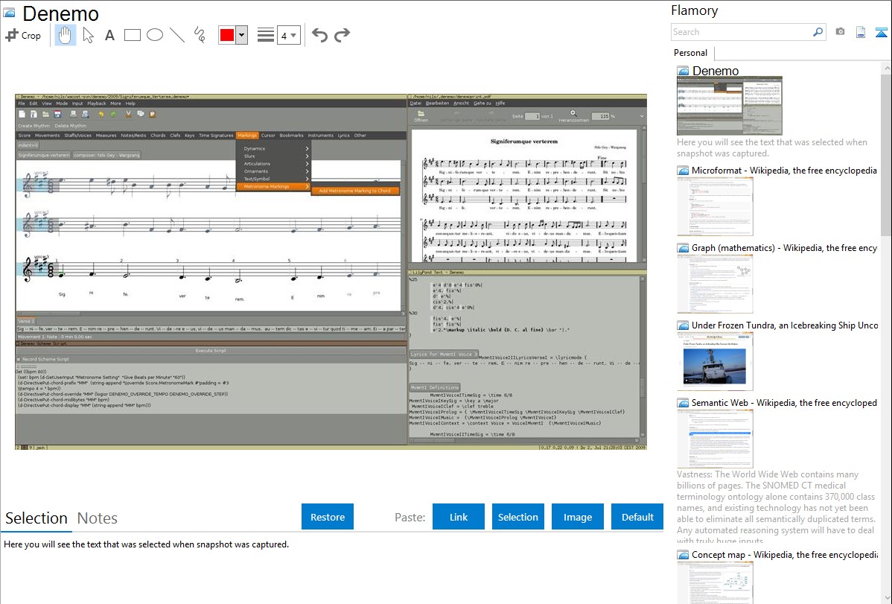This screenshot has width=892, height=604.
Task: Choose the arrow pointer tool
Action: pyautogui.click(x=88, y=35)
